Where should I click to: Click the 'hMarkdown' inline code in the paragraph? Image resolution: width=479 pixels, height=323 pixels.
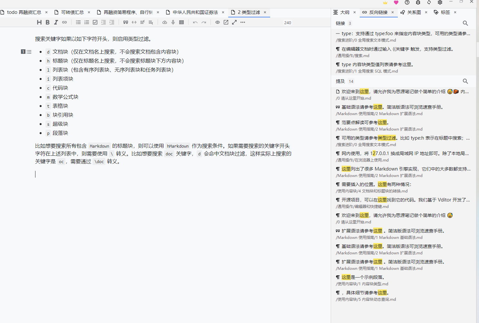tap(178, 146)
